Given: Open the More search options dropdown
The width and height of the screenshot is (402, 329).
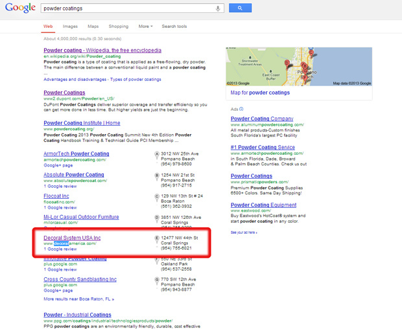Looking at the screenshot, I should (x=145, y=27).
